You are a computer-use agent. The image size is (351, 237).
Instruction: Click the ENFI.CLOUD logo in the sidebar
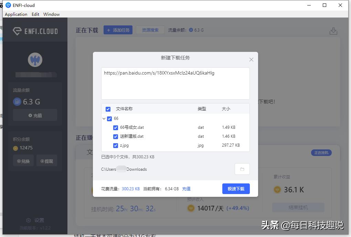tap(36, 30)
